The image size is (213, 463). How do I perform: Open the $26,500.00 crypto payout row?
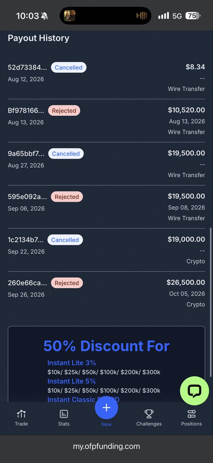pos(106,293)
